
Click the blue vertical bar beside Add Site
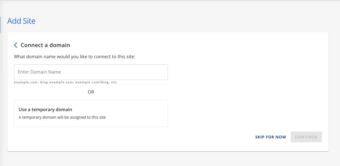coord(0,25)
